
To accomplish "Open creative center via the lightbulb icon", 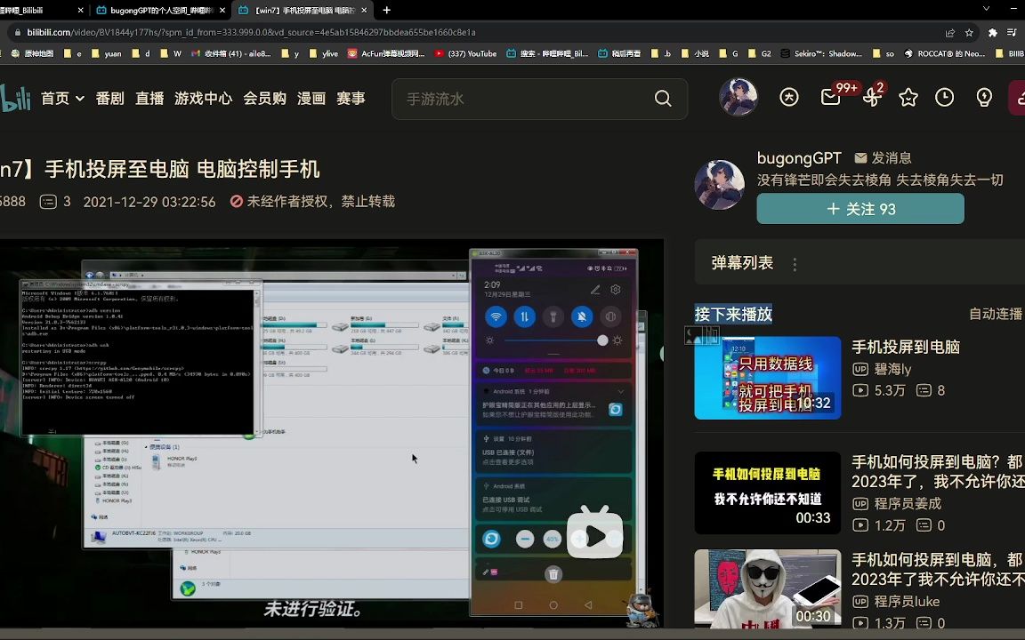I will 983,97.
